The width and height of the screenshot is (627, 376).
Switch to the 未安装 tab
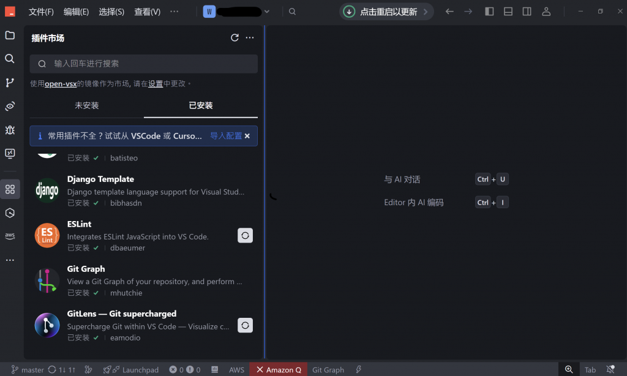point(87,105)
